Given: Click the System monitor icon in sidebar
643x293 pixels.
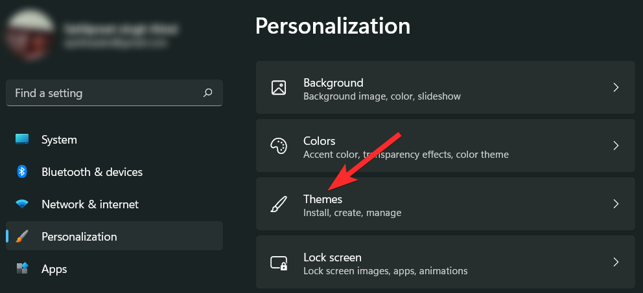Looking at the screenshot, I should pyautogui.click(x=22, y=140).
